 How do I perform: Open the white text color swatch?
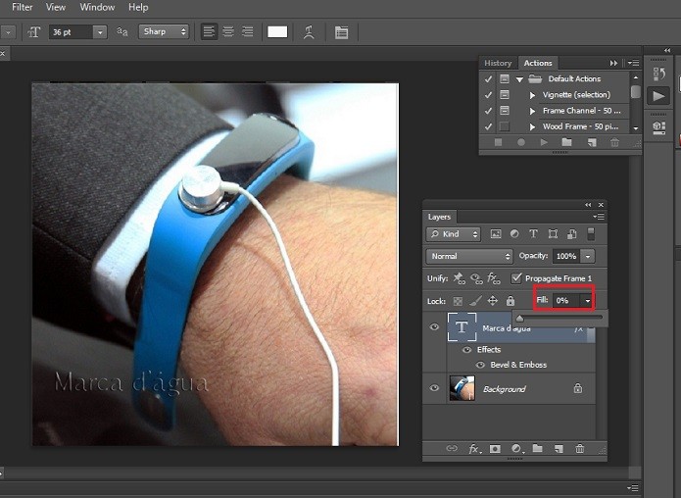[x=277, y=32]
